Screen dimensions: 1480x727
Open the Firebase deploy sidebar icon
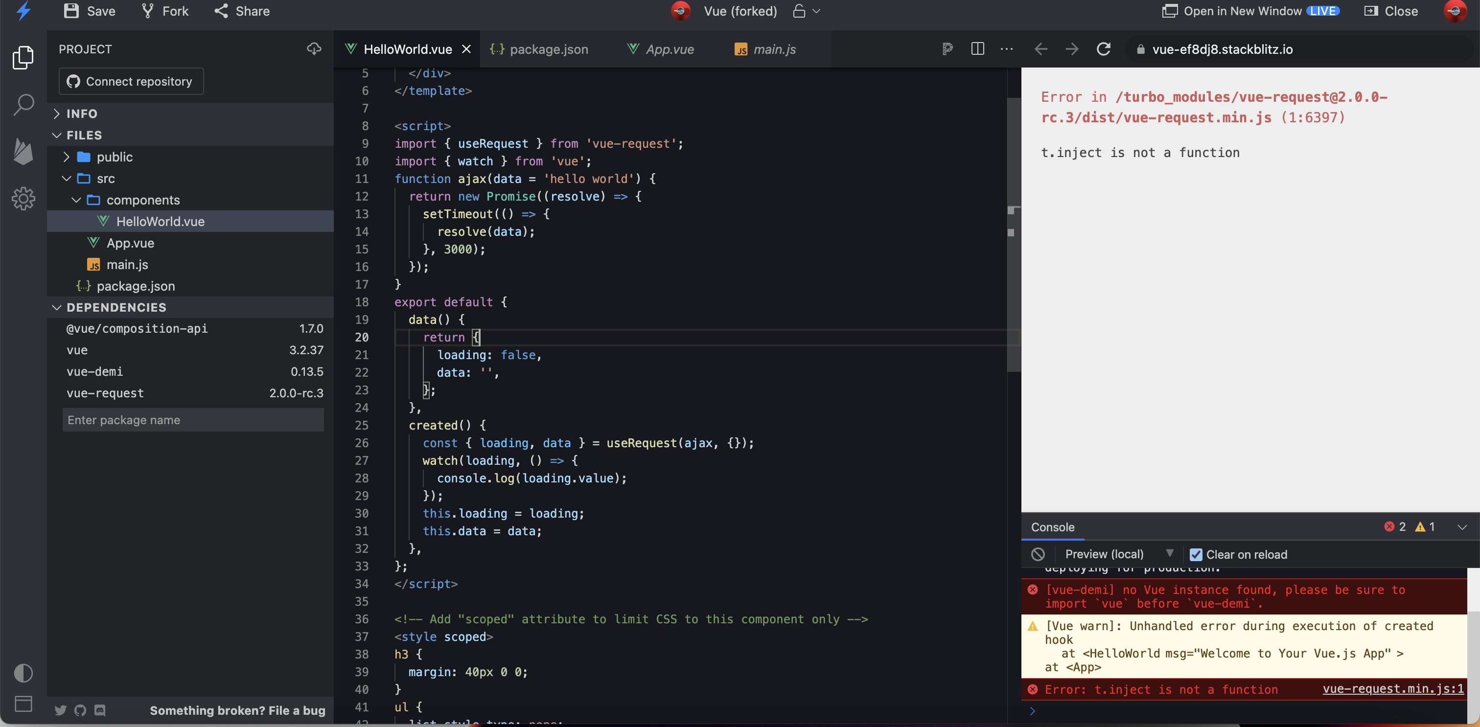coord(23,151)
